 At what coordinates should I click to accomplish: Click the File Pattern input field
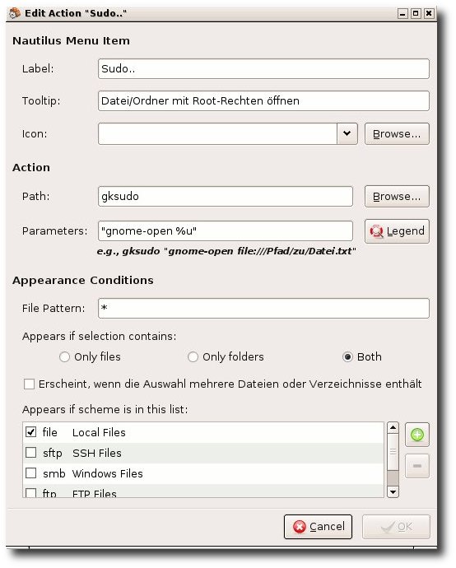click(263, 308)
